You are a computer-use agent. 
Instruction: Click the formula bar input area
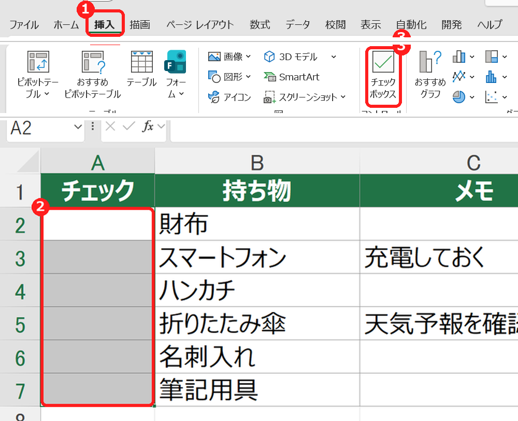344,131
